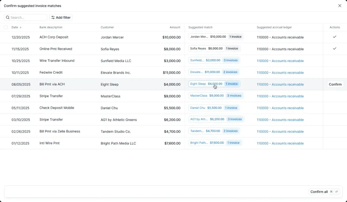Click ledger link for Elevate Brands row
Viewport: 347px width, 202px height.
pos(280,72)
